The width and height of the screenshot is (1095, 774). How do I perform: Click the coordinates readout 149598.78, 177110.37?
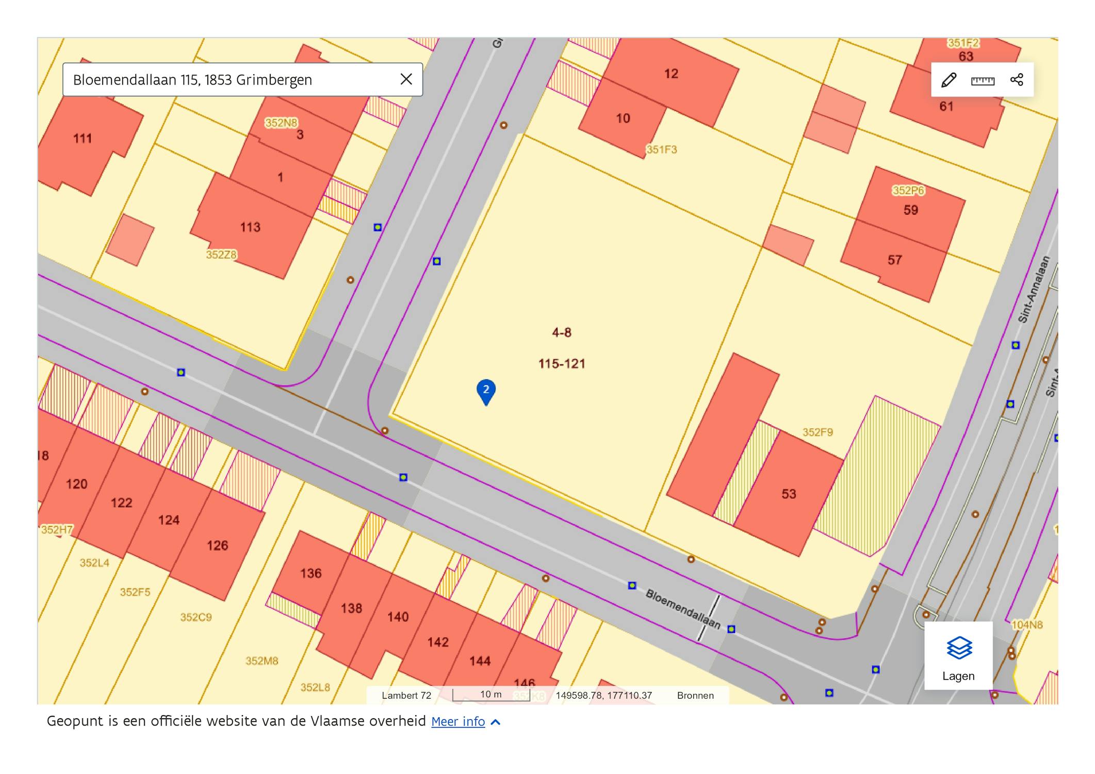point(603,695)
